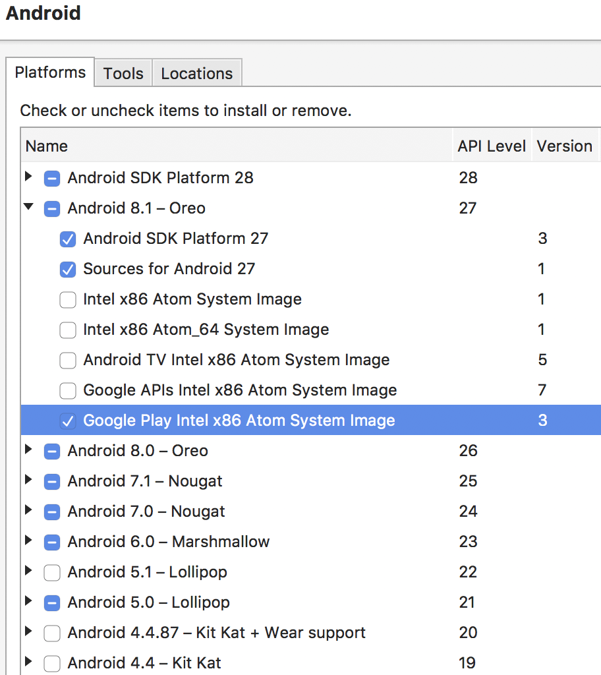
Task: Open the Locations tab
Action: click(197, 73)
